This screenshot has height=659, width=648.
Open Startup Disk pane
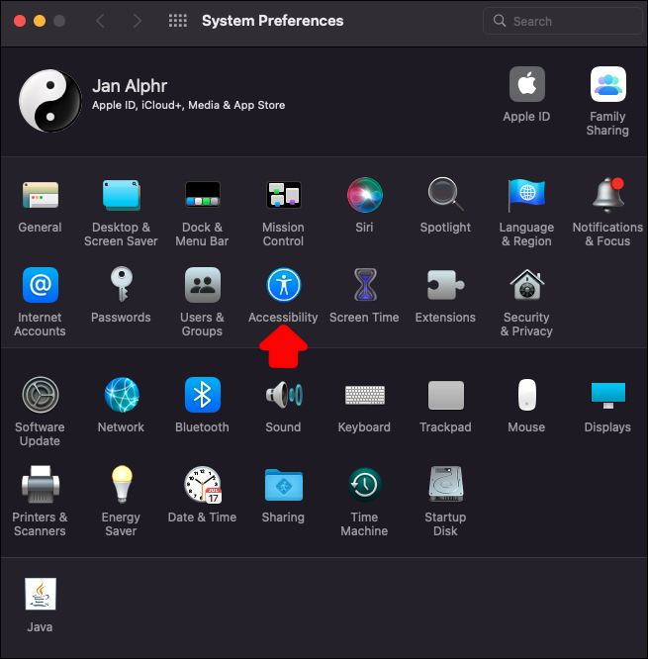(x=446, y=484)
